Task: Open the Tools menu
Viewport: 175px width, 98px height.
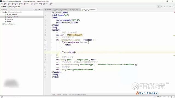Action: tap(36, 4)
